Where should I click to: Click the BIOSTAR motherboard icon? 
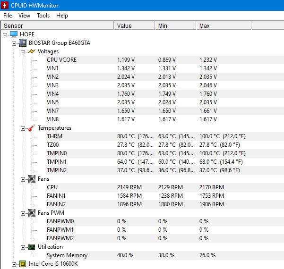click(x=23, y=43)
